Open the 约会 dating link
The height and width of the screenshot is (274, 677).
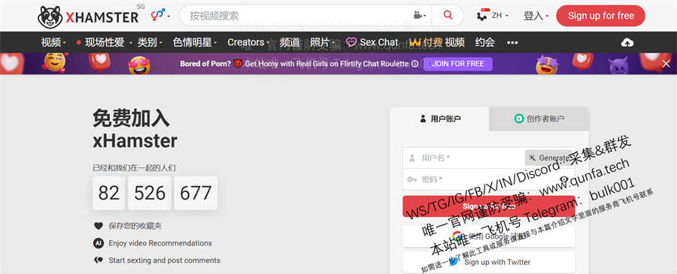[485, 42]
